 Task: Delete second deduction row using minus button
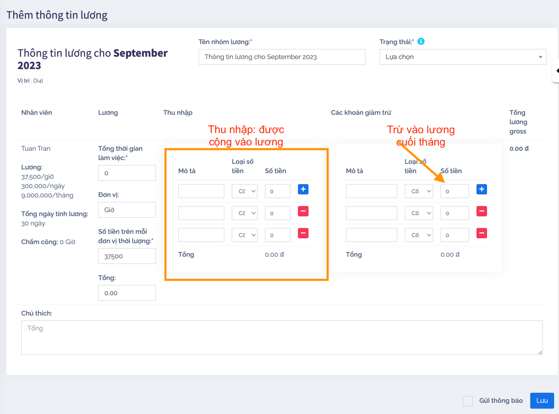pos(481,211)
